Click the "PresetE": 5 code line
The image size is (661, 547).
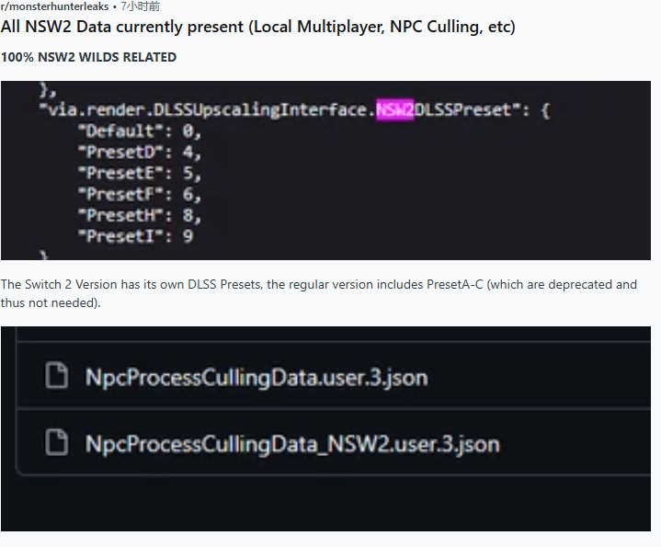(138, 174)
